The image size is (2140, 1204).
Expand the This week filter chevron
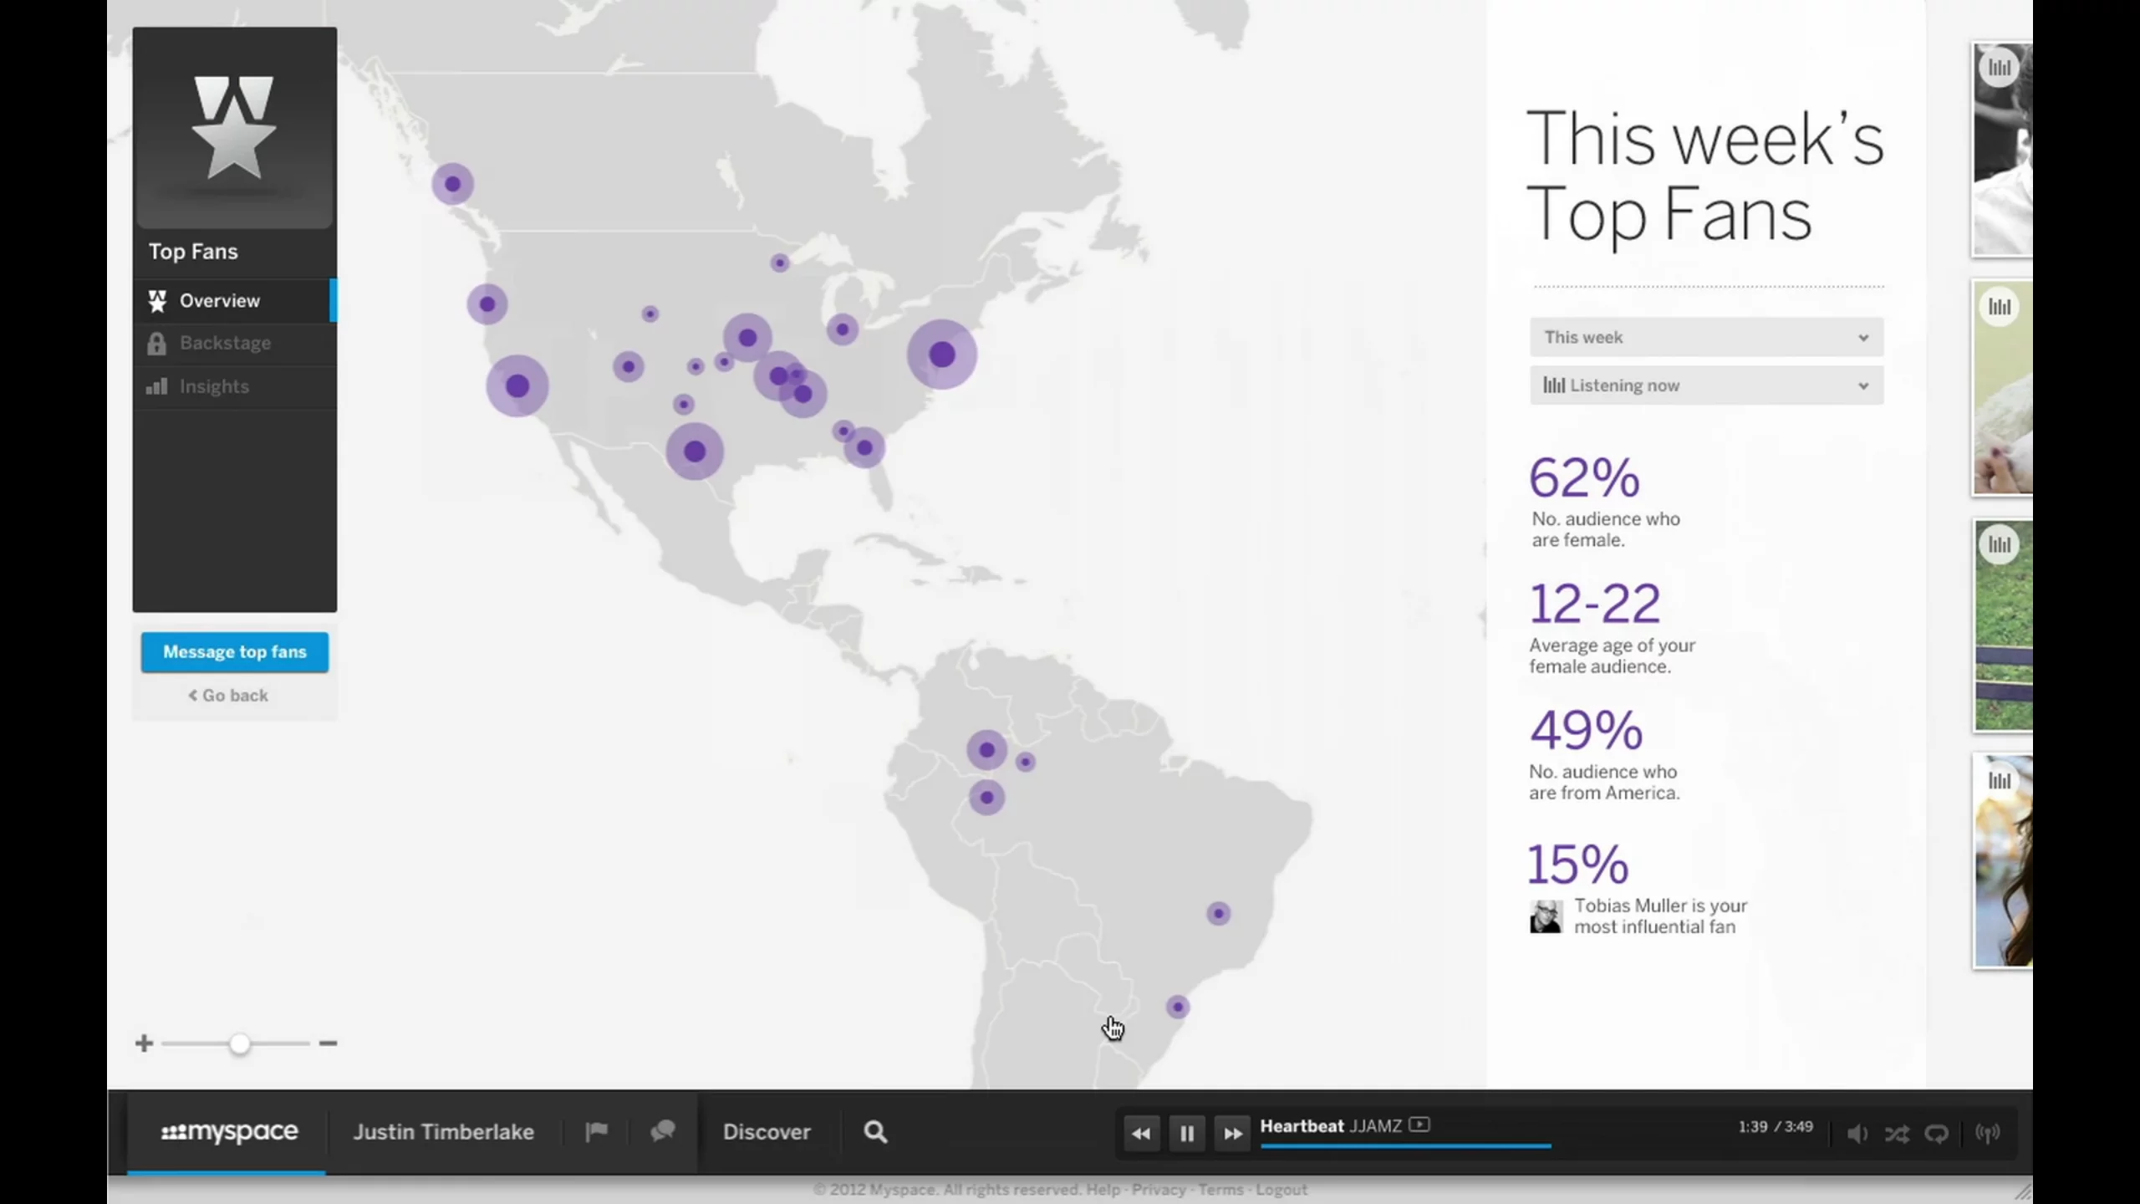pyautogui.click(x=1863, y=337)
